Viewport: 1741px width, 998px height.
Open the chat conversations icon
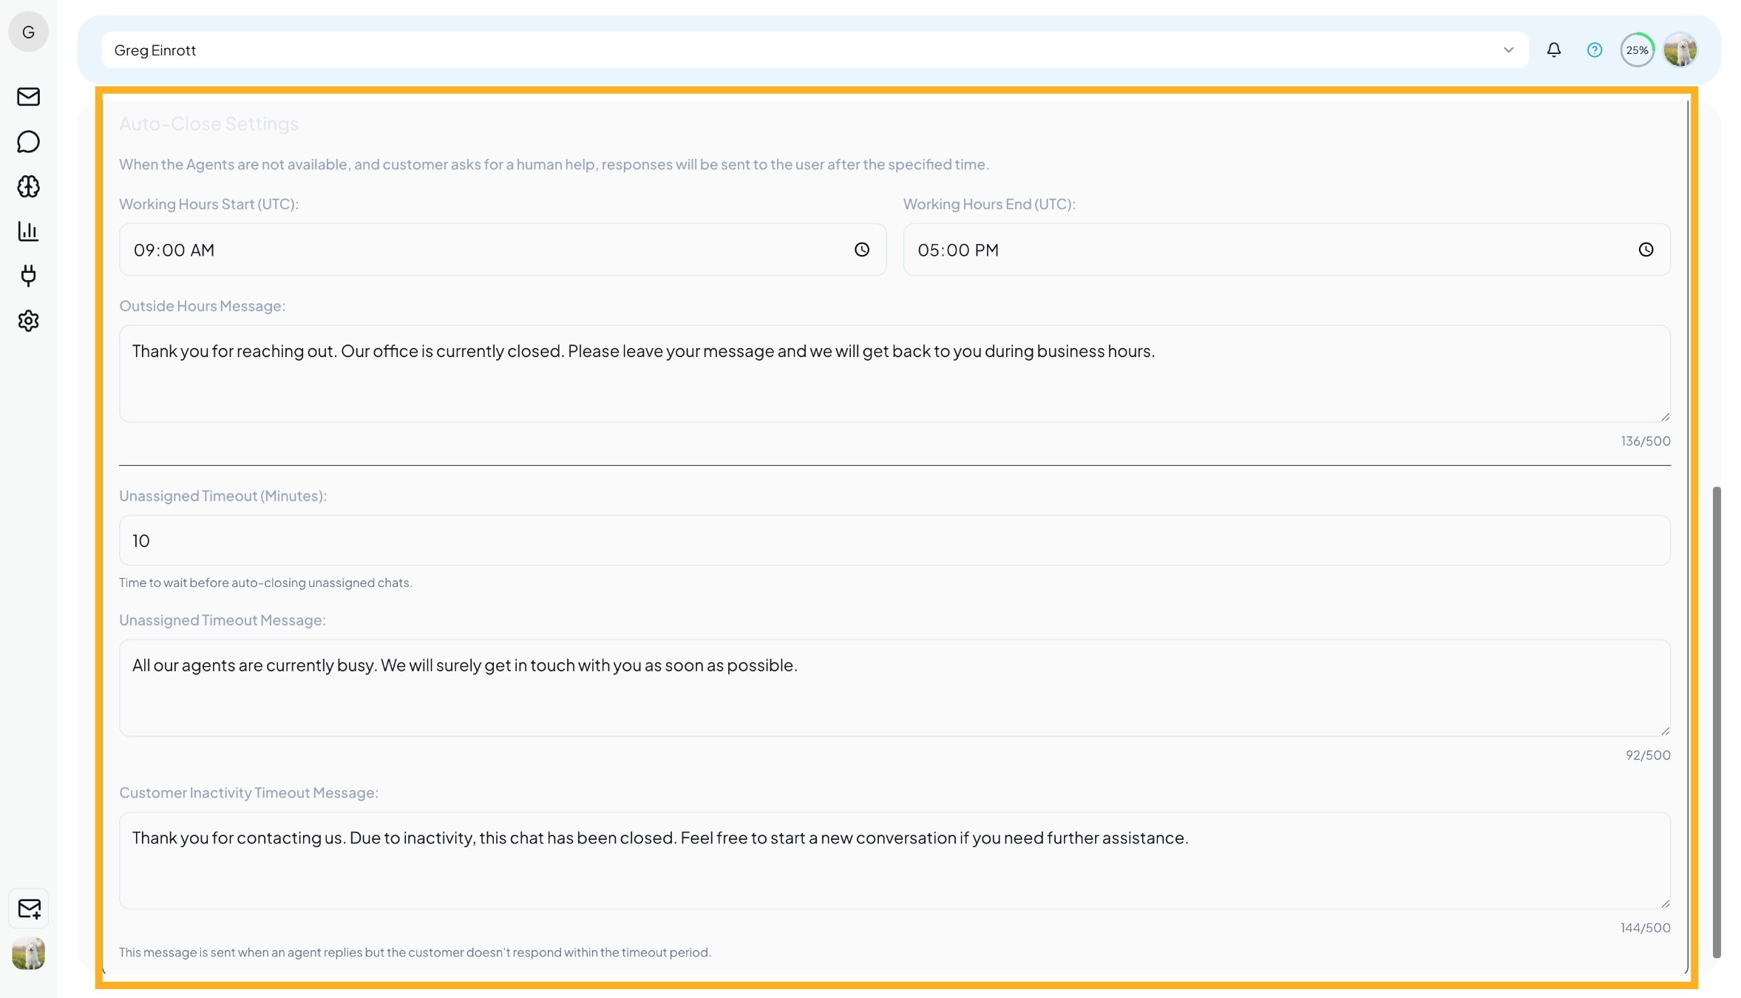point(28,142)
